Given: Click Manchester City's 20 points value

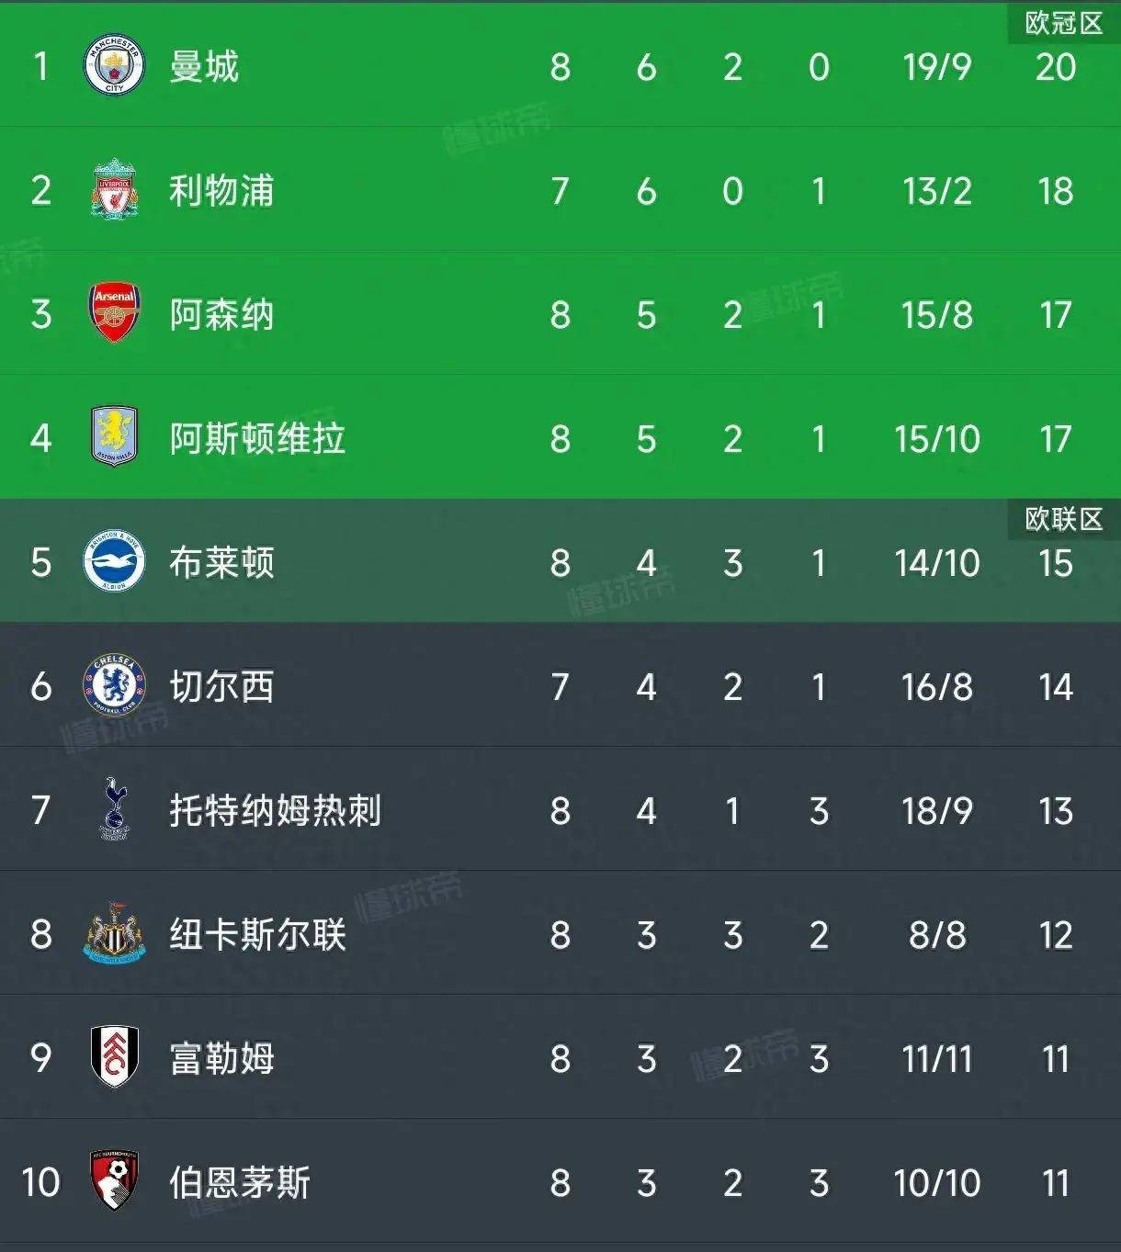Looking at the screenshot, I should tap(1055, 67).
